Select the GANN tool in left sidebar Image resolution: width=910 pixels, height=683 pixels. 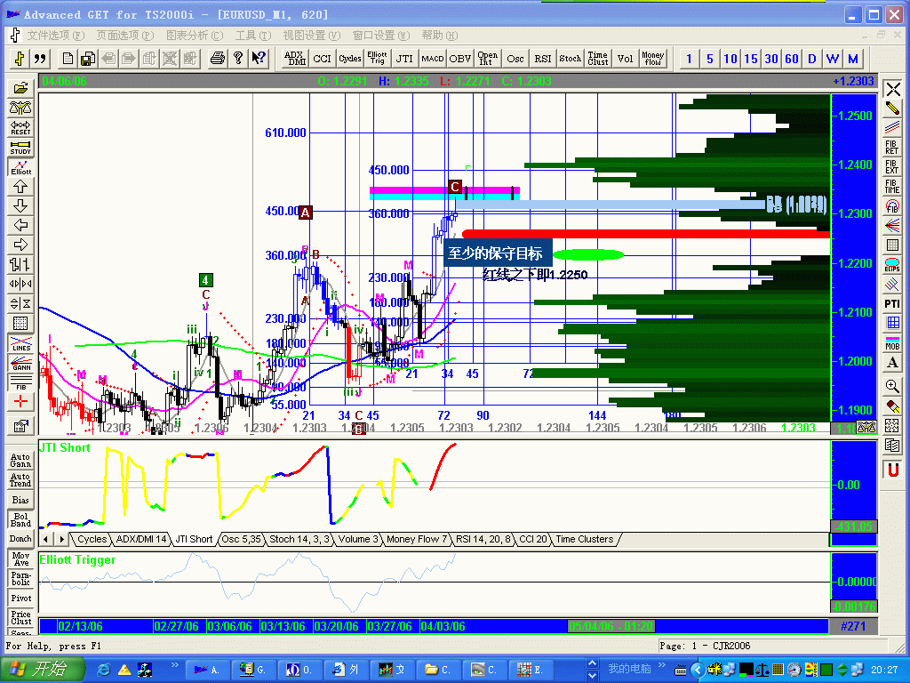(20, 362)
